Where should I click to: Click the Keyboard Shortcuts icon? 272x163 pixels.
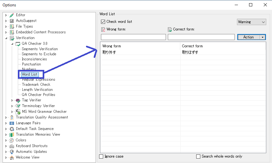(12, 146)
